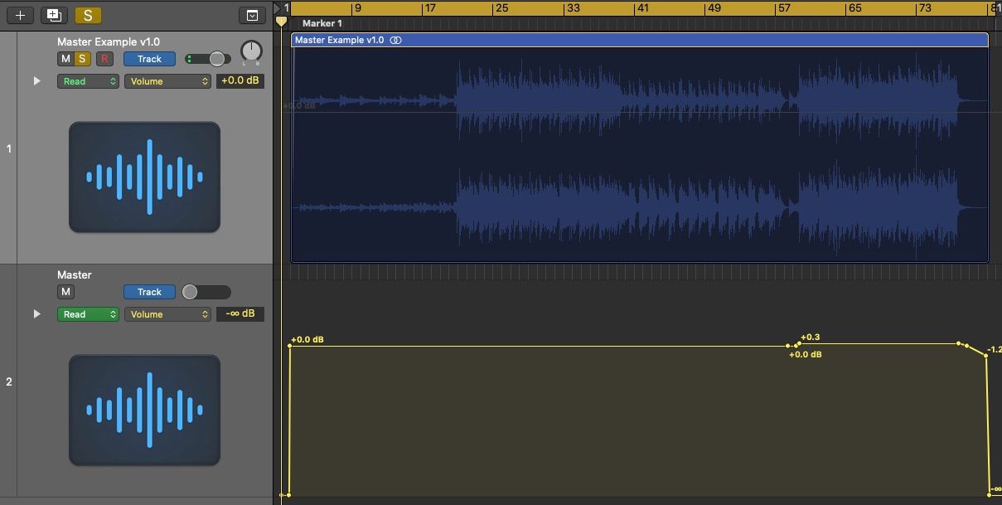Expand track 1 with its disclosure triangle
Viewport: 1002px width, 505px height.
(x=36, y=80)
